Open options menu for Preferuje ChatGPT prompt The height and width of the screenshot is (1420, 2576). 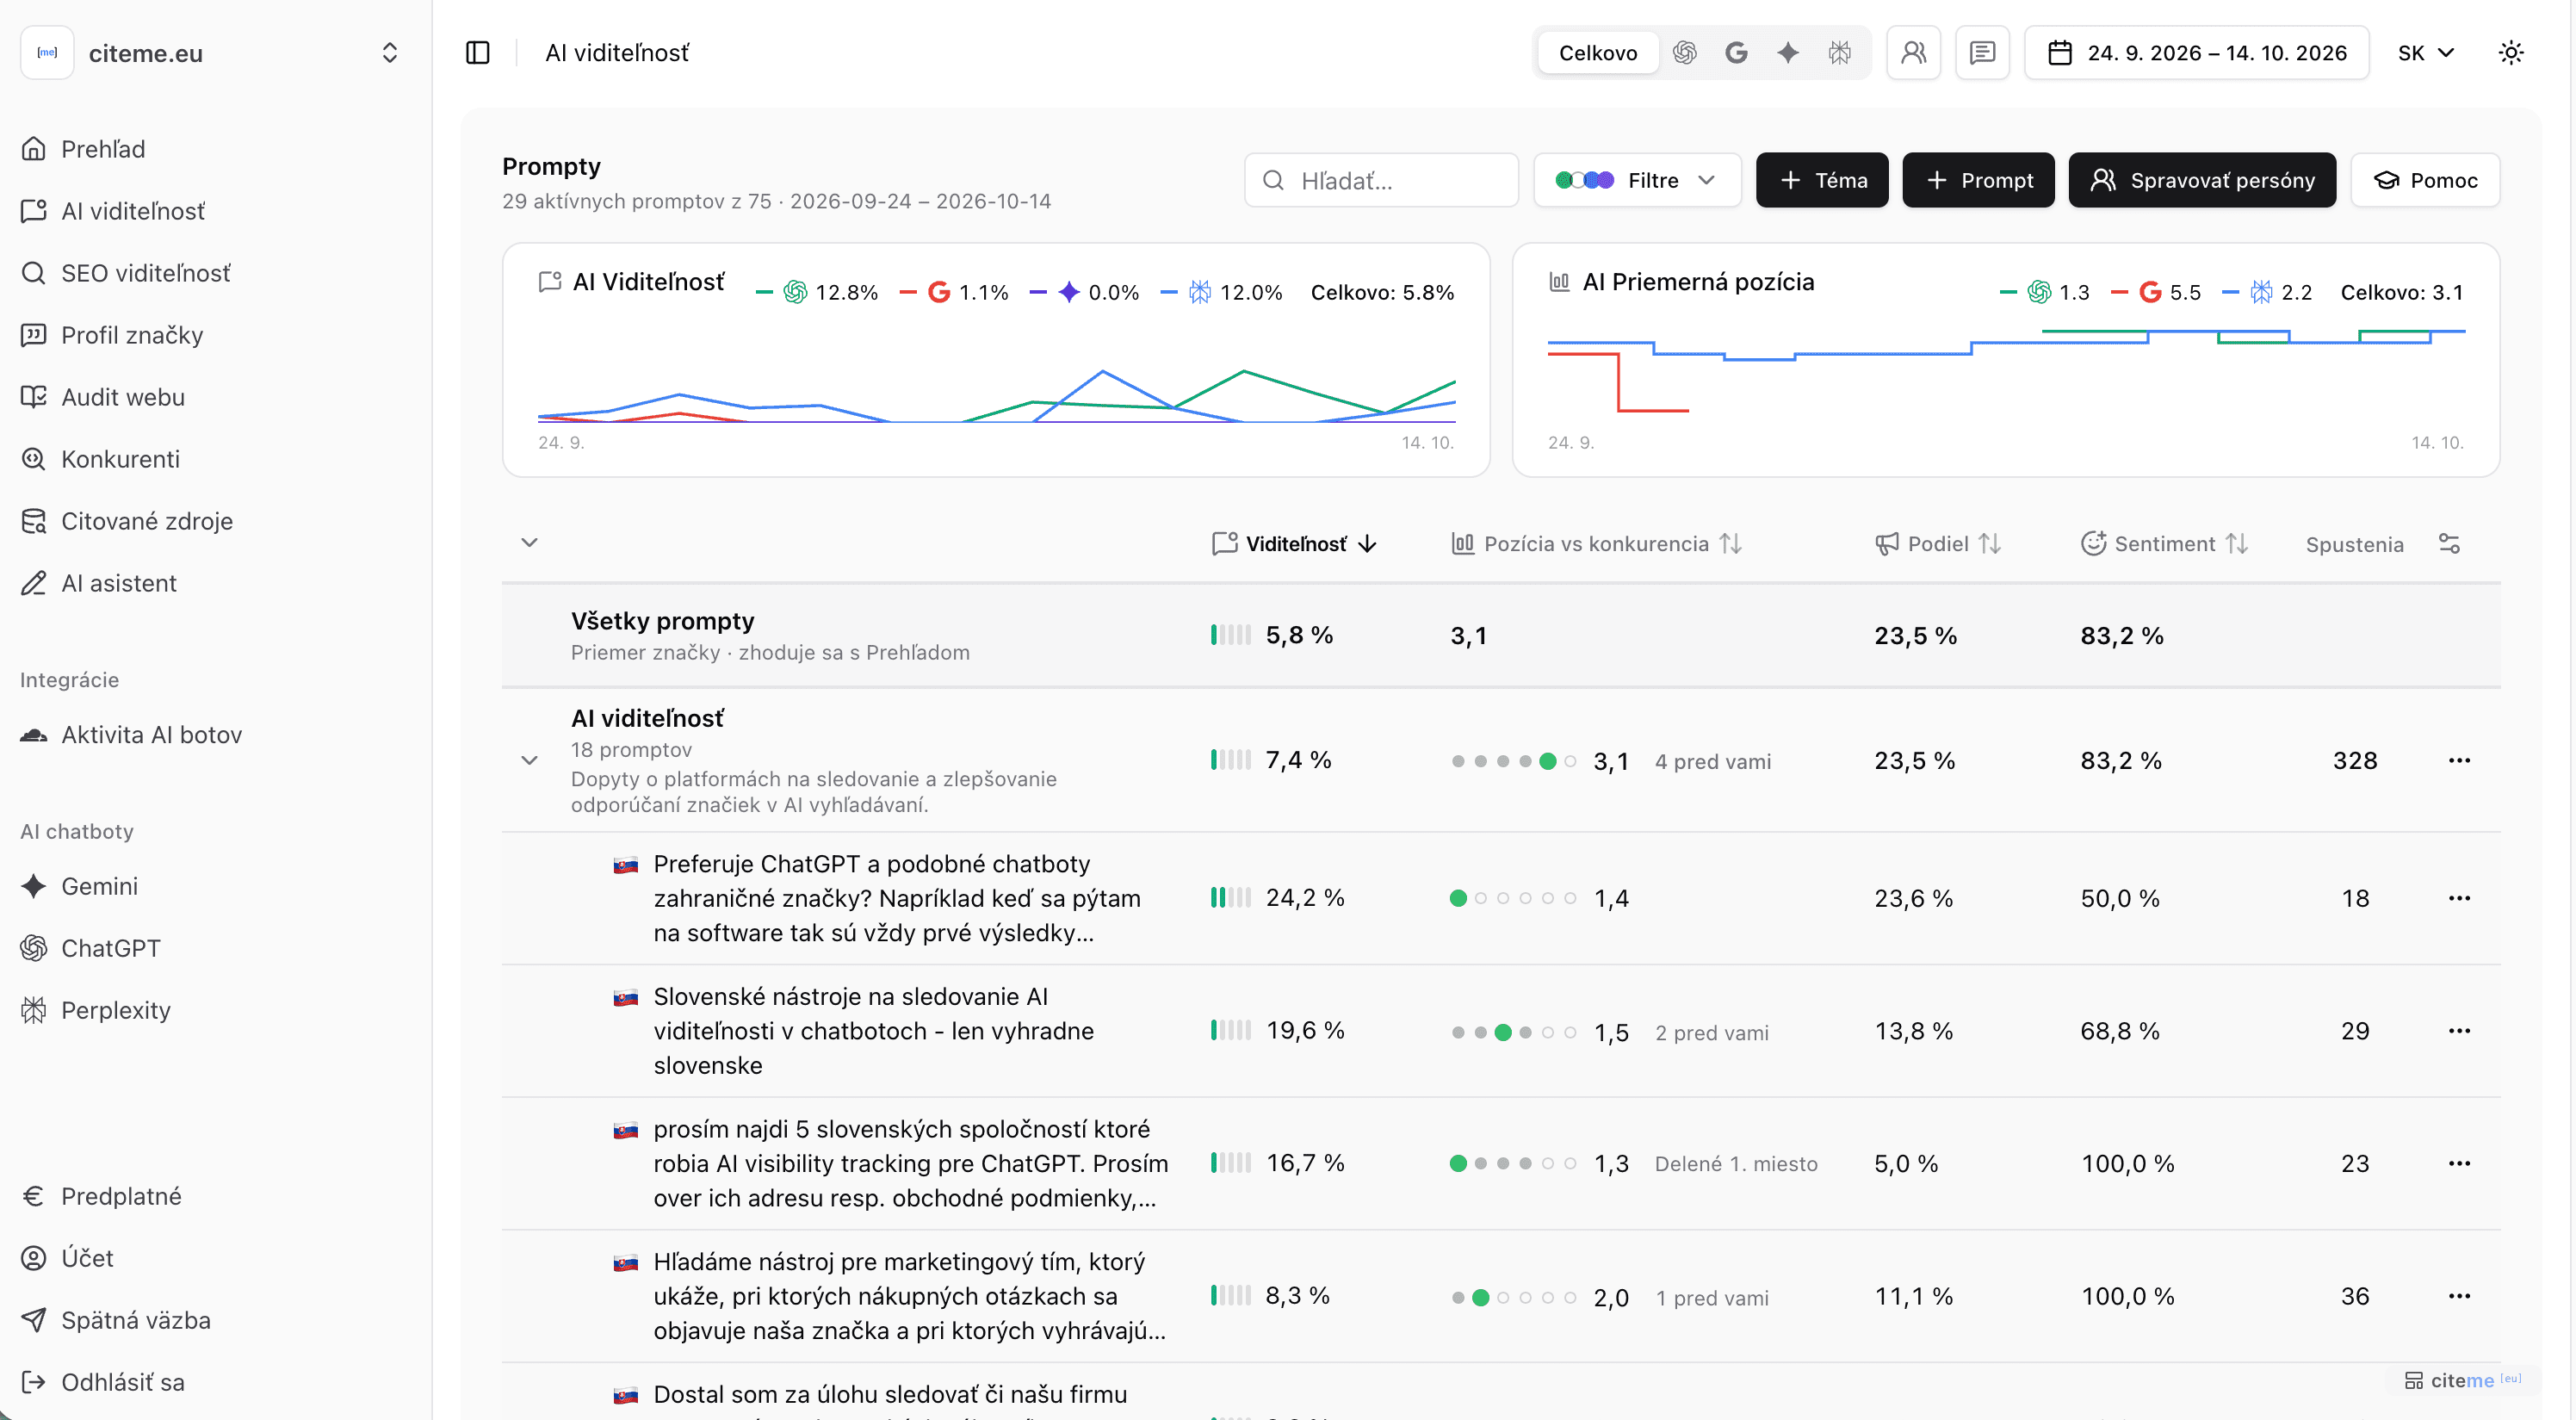(x=2459, y=898)
